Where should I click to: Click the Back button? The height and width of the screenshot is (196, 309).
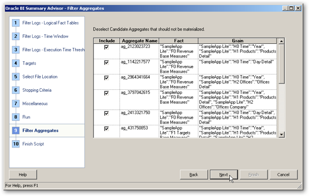pos(194,175)
